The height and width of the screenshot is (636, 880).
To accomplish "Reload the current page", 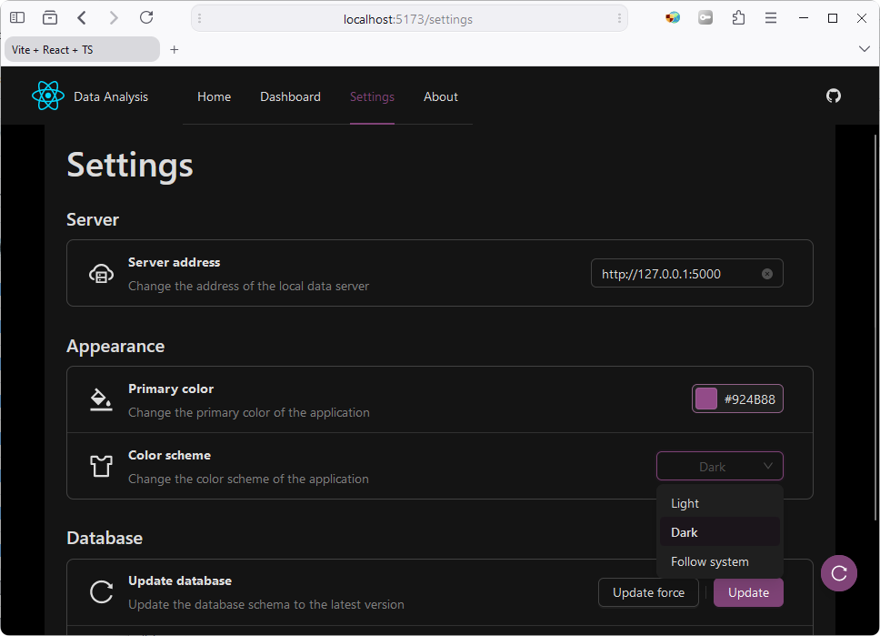I will pyautogui.click(x=146, y=18).
